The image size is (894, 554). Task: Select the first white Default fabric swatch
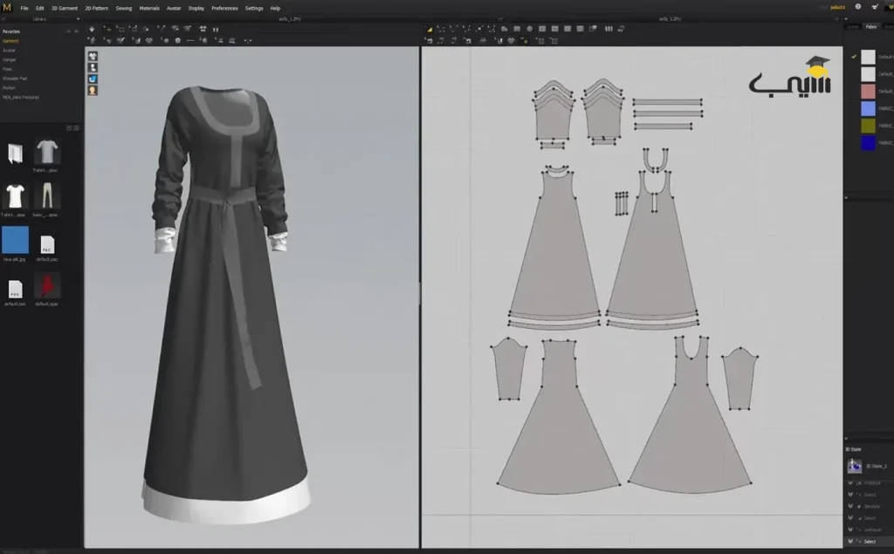868,57
